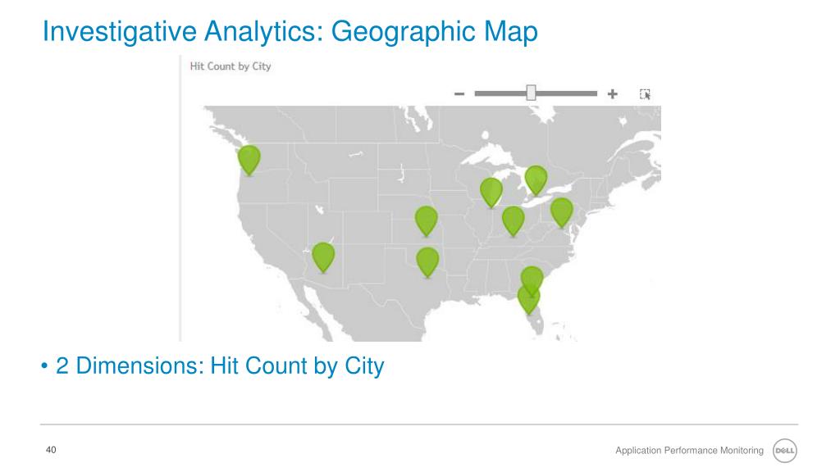Select the map pin in Ohio
The height and width of the screenshot is (472, 840).
(x=514, y=220)
